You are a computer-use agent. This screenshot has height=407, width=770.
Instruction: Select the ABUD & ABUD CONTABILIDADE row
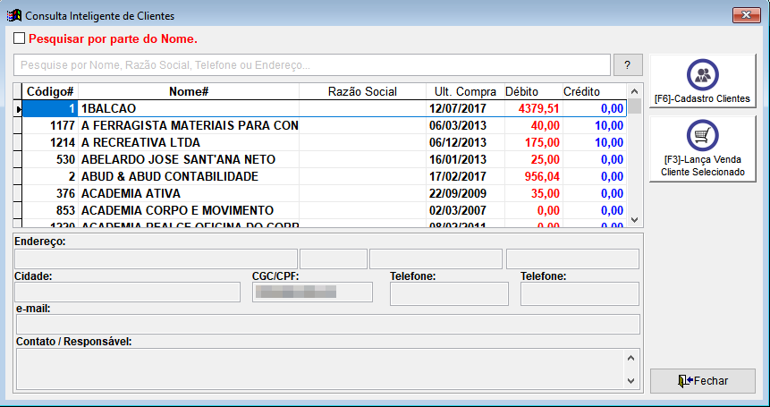(x=324, y=176)
